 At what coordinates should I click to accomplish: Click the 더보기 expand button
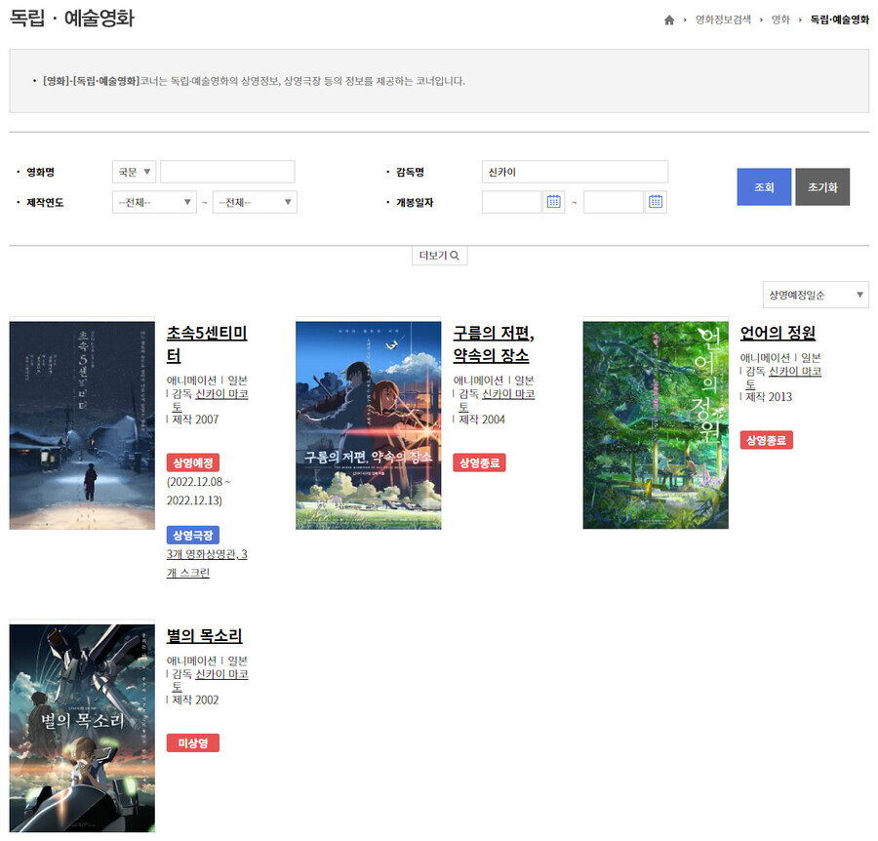[x=440, y=256]
